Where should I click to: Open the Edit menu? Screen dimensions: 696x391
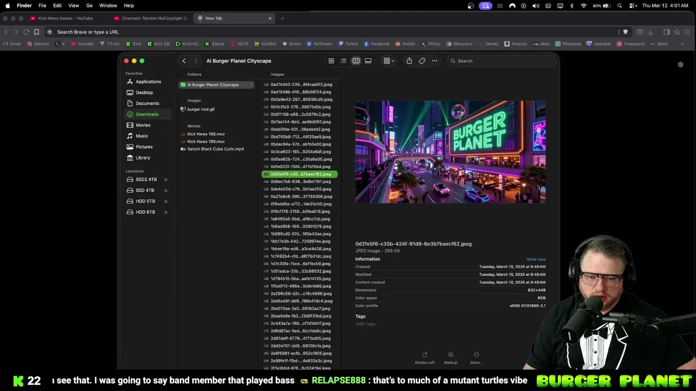(57, 5)
